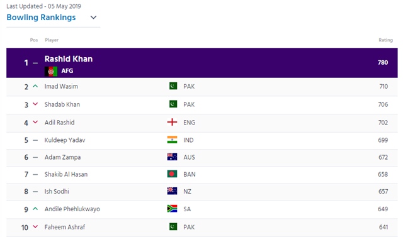Click the Bowling Rankings heading
The height and width of the screenshot is (237, 403).
tap(41, 18)
